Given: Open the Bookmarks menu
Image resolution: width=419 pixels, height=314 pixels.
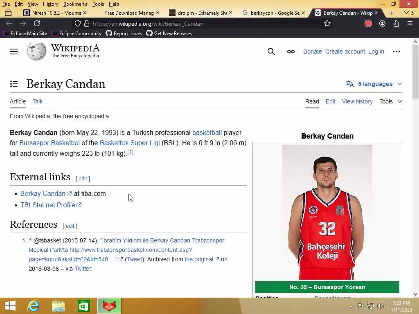Looking at the screenshot, I should click(x=75, y=4).
